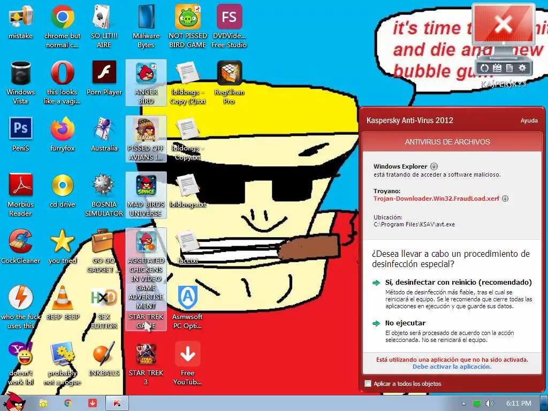
Task: Open the 'Morbius Reader' PDF icon
Action: (21, 195)
